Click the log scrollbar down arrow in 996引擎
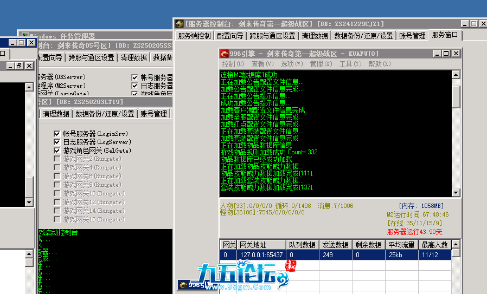 tap(456, 192)
